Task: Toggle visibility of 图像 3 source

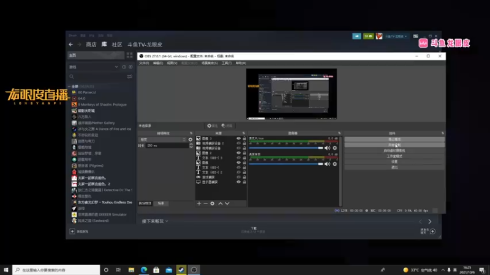Action: click(238, 139)
